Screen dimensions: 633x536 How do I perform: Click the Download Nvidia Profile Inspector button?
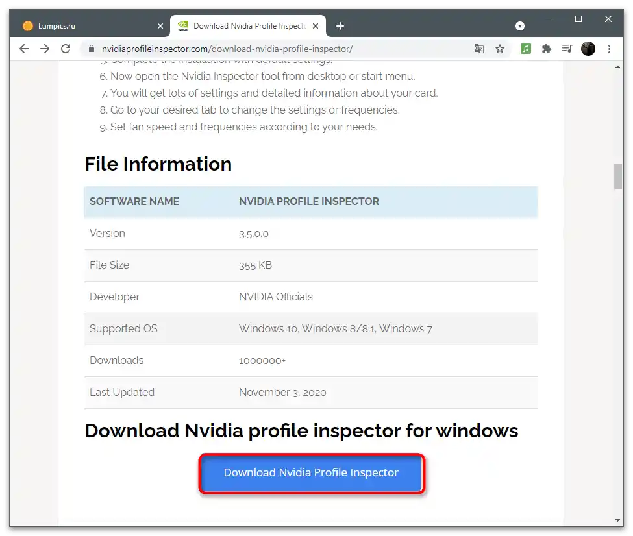(311, 473)
